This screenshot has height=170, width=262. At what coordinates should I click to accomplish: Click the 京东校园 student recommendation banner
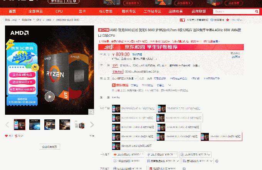171,47
